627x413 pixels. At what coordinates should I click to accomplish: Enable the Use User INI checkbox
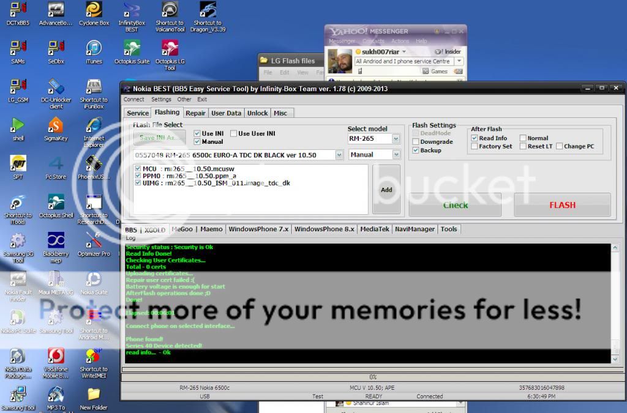pyautogui.click(x=233, y=133)
